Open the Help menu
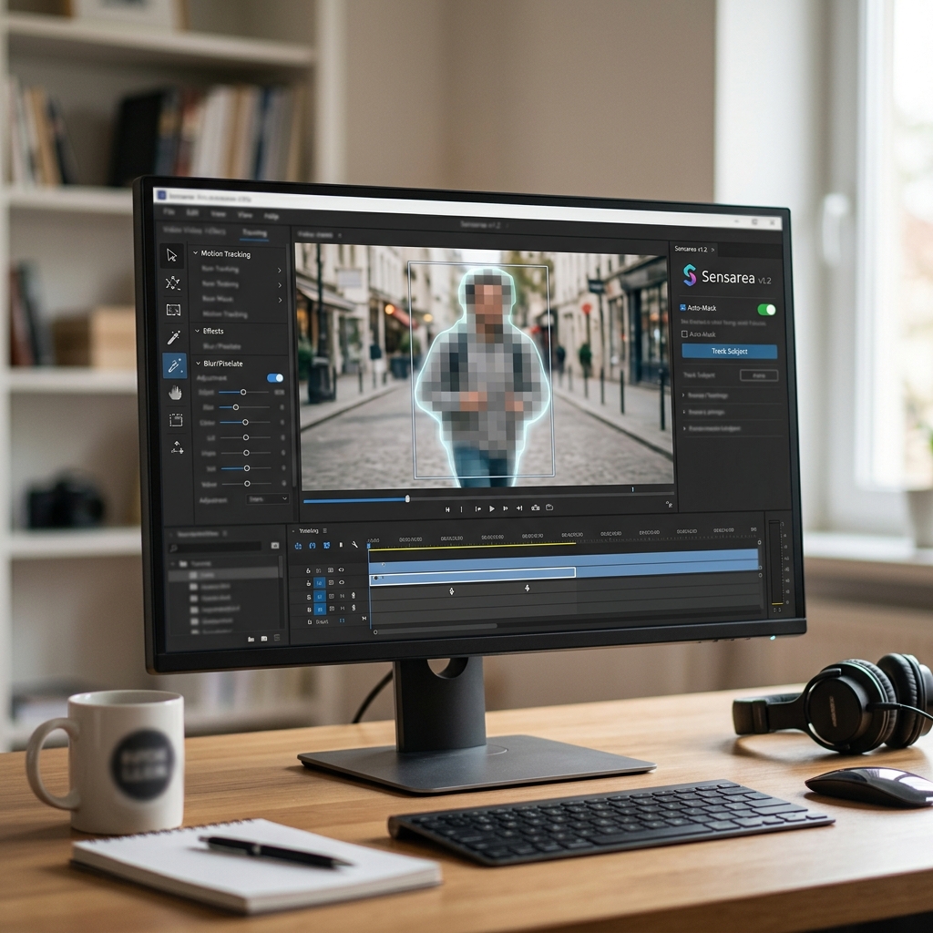The height and width of the screenshot is (933, 933). coord(272,216)
